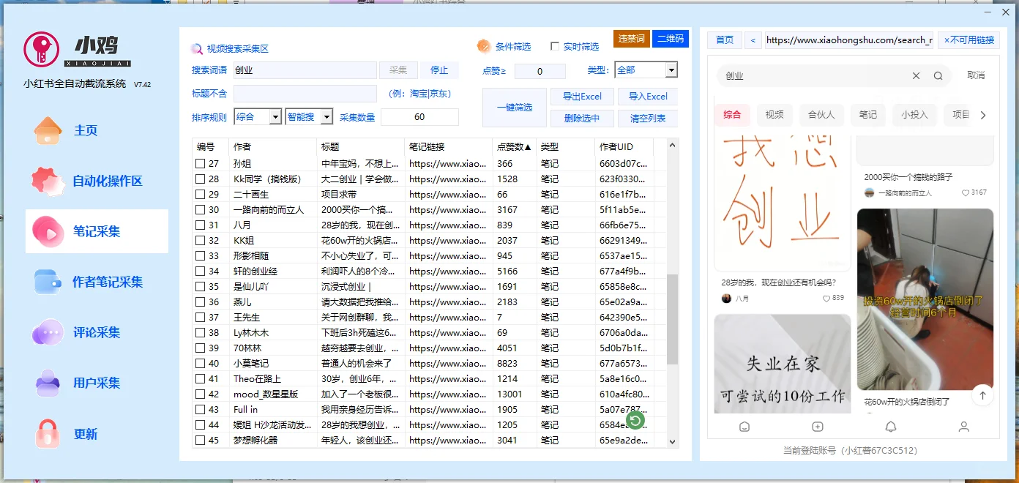Open the 火锅店倒闭 video thumbnail

pyautogui.click(x=925, y=299)
